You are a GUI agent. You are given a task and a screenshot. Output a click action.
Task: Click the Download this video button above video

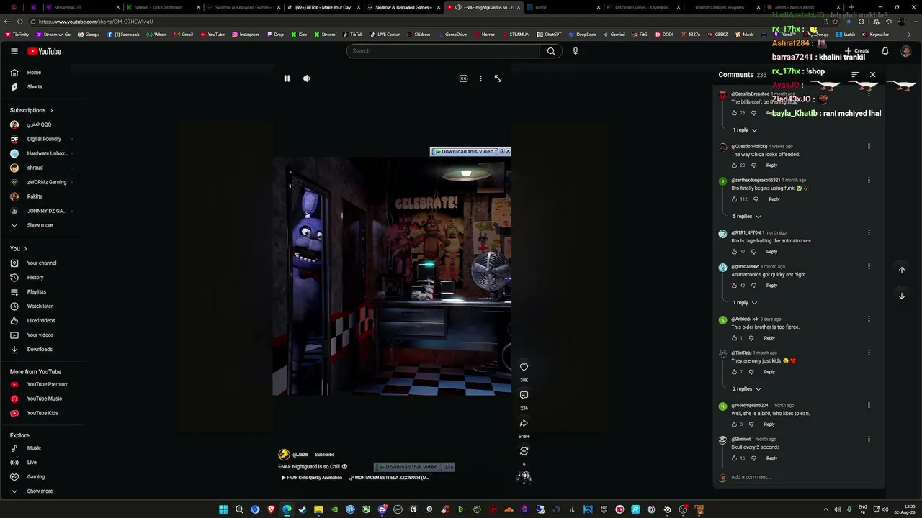point(464,152)
